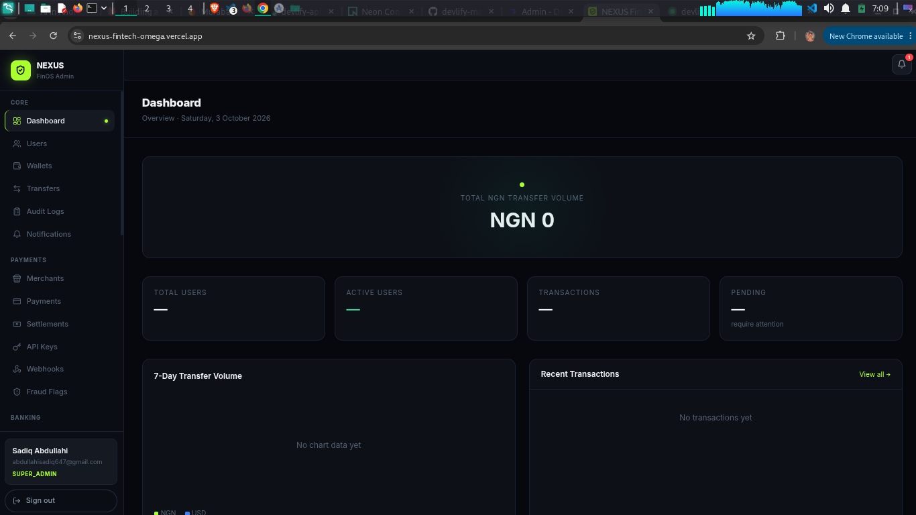916x515 pixels.
Task: Launch the terminal from the panel
Action: (93, 9)
